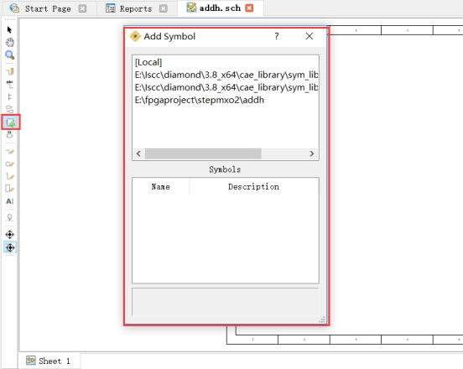Switch to the Start Page tab
Screen dimensions: 463x369
pyautogui.click(x=48, y=8)
